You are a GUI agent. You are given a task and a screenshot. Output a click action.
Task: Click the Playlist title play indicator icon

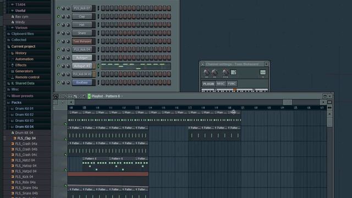point(89,96)
